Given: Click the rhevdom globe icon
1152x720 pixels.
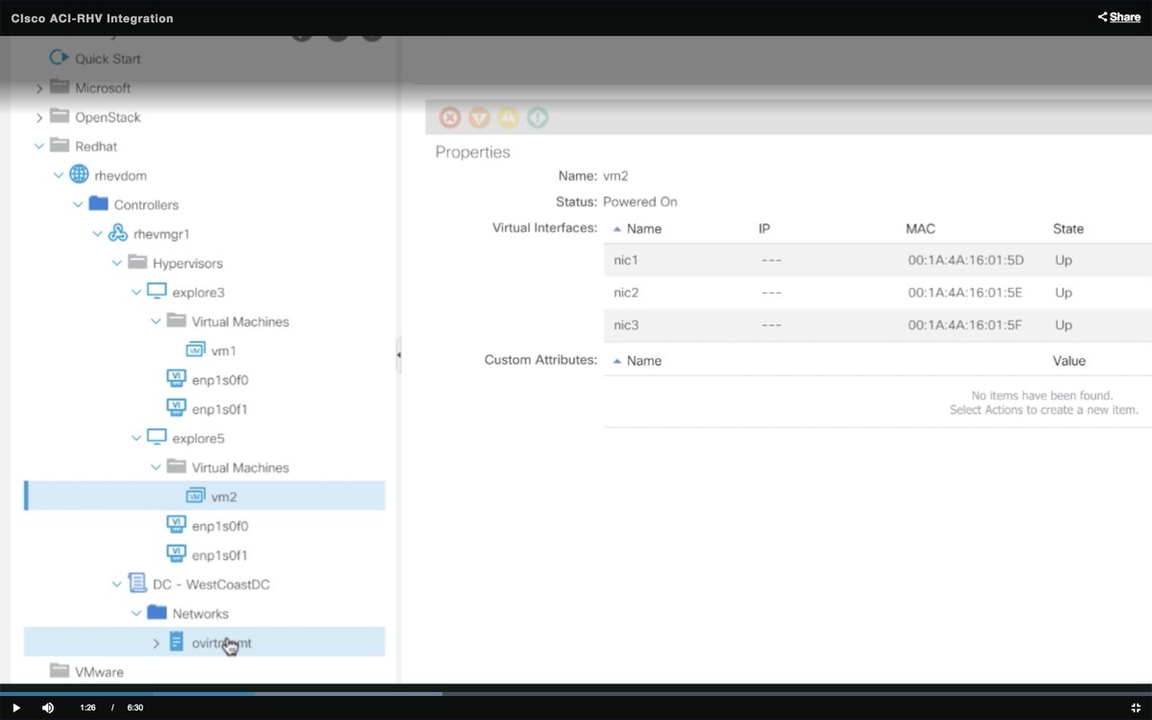Looking at the screenshot, I should tap(79, 175).
